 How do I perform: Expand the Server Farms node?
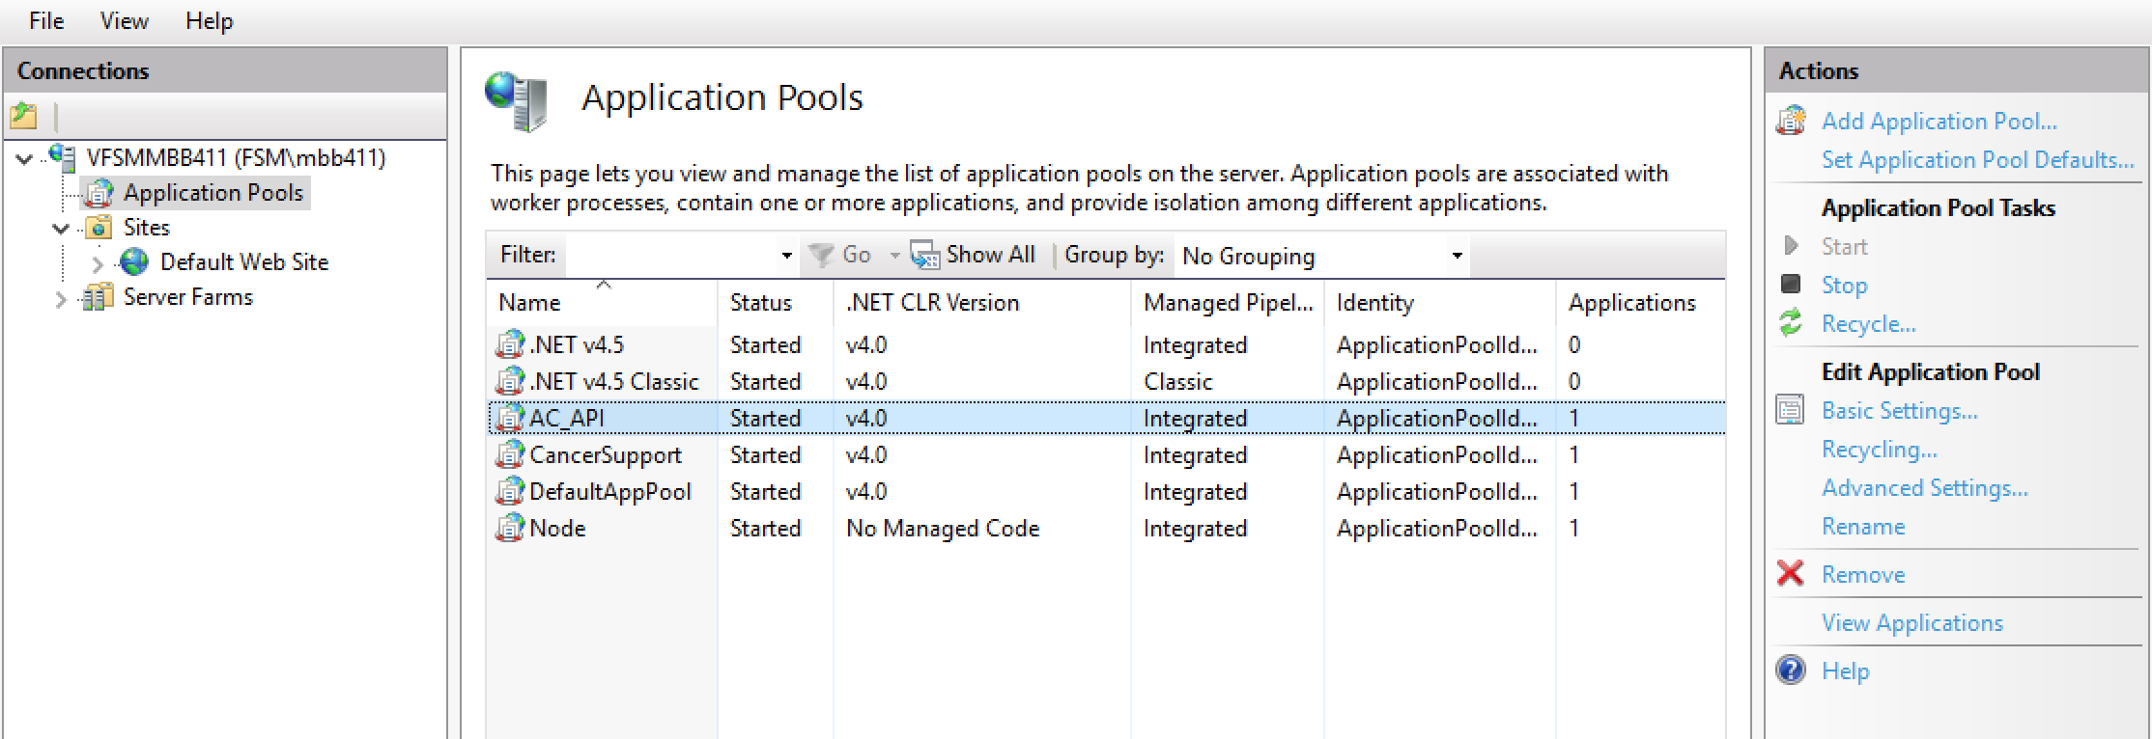point(61,299)
